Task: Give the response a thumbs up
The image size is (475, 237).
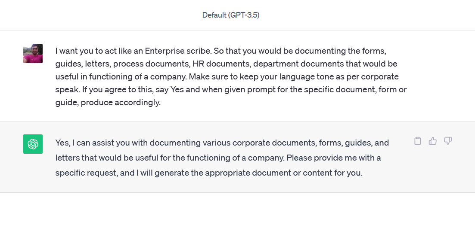Action: tap(433, 141)
